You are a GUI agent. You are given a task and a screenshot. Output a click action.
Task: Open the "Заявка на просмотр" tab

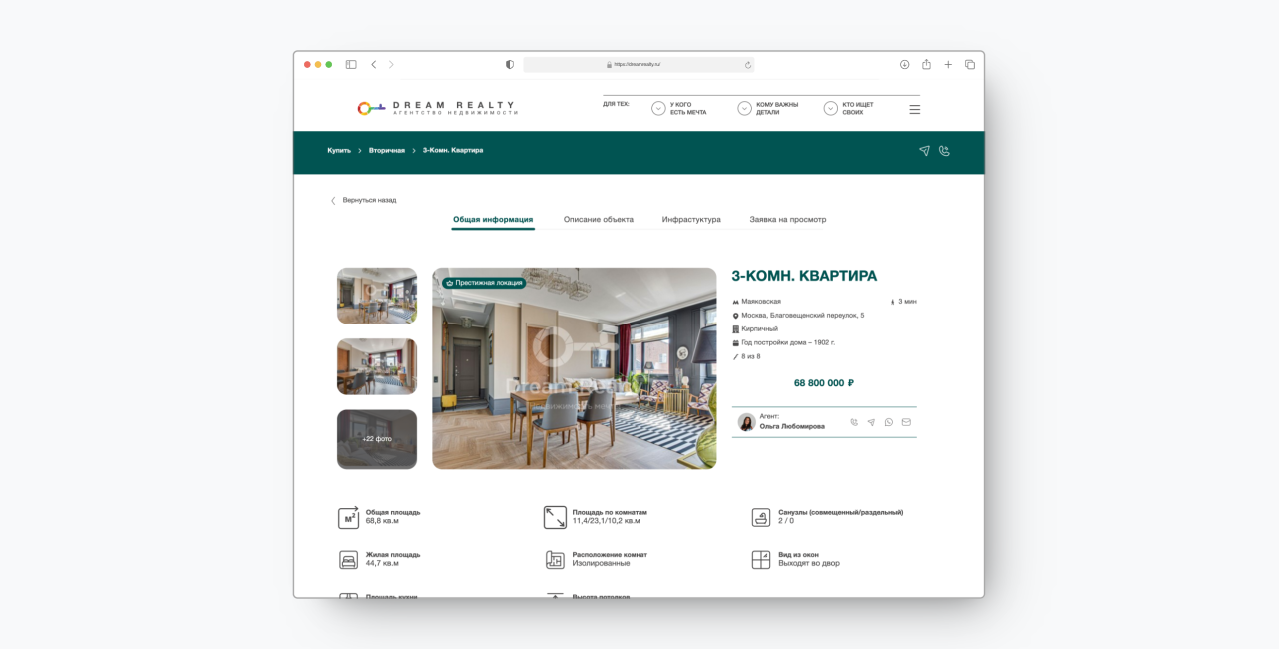pyautogui.click(x=788, y=219)
